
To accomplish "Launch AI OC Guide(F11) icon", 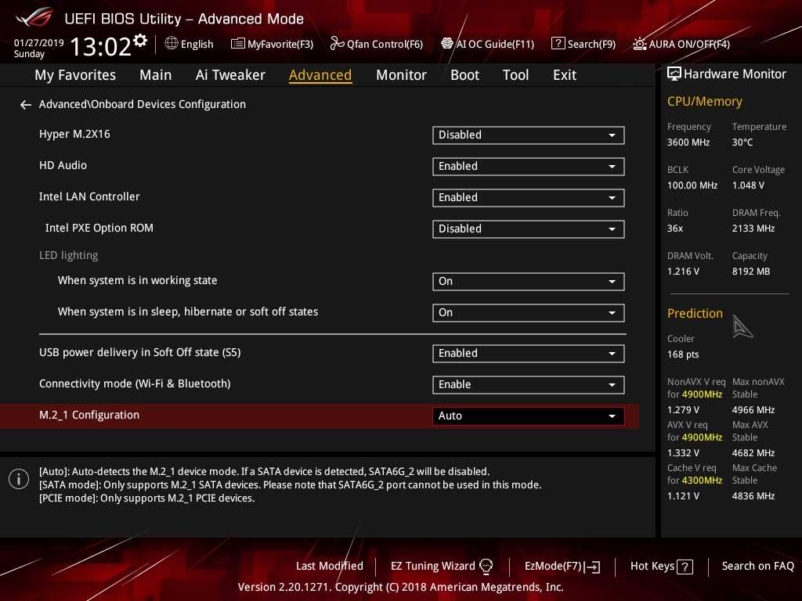I will [447, 44].
